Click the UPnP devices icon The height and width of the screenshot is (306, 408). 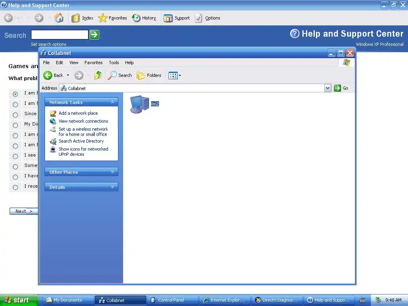pos(53,149)
